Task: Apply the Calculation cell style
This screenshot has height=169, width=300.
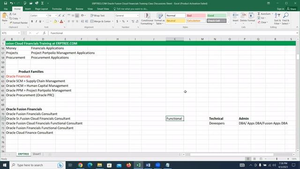Action: point(196,21)
